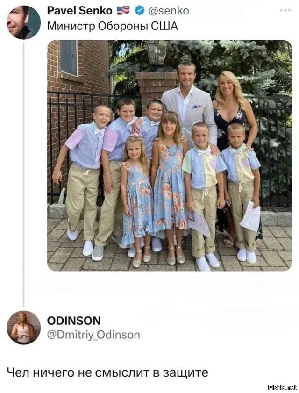Open ODINSON's round profile avatar
299x393 pixels.
23,328
